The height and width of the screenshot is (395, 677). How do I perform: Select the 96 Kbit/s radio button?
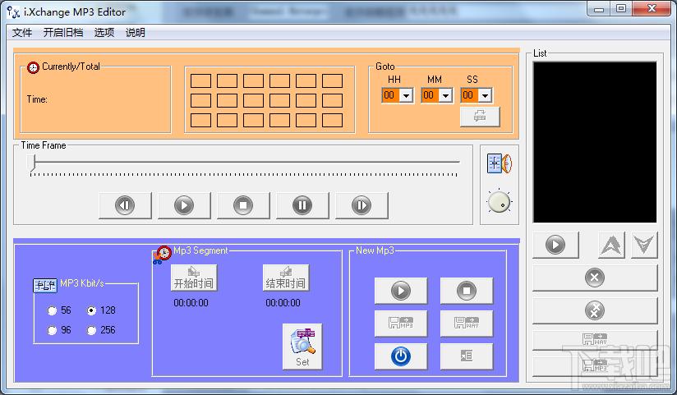tap(53, 330)
